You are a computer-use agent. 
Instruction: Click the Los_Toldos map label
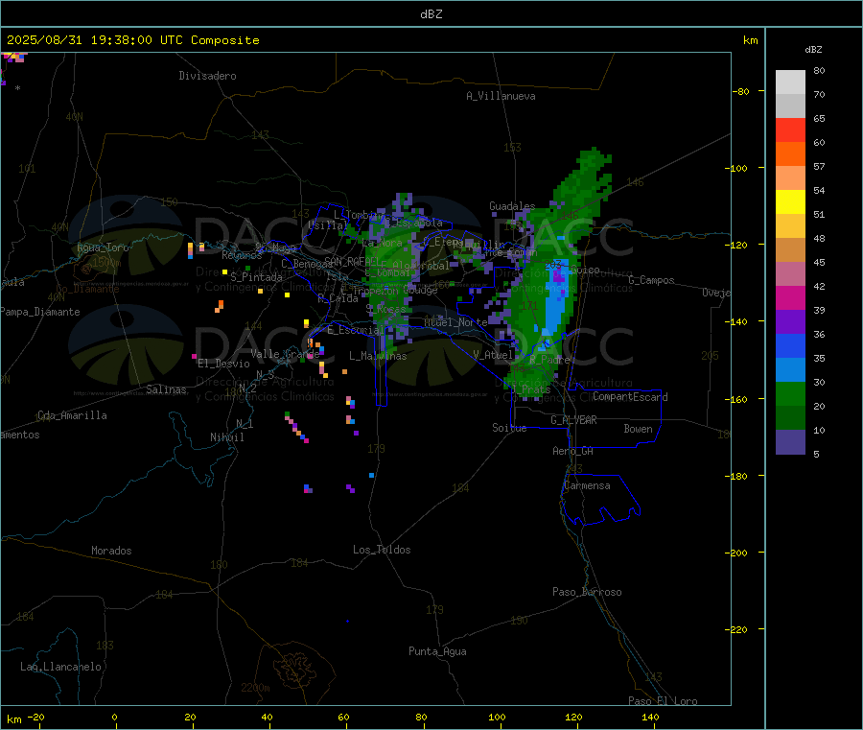[382, 550]
